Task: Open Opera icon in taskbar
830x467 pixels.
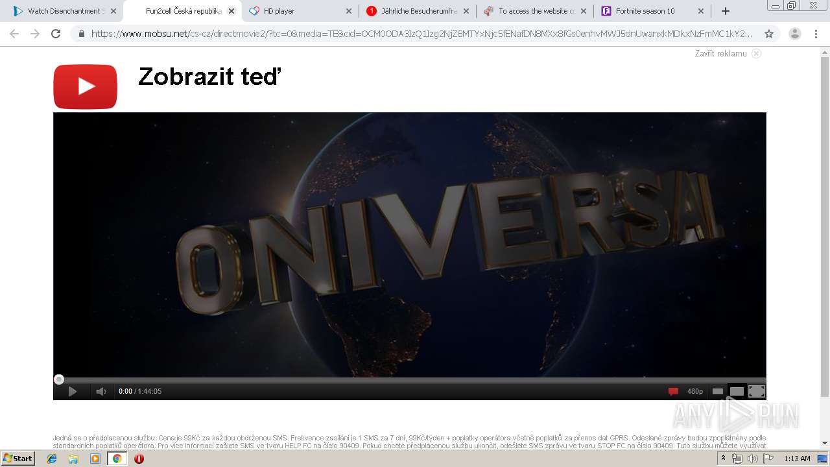Action: (139, 459)
